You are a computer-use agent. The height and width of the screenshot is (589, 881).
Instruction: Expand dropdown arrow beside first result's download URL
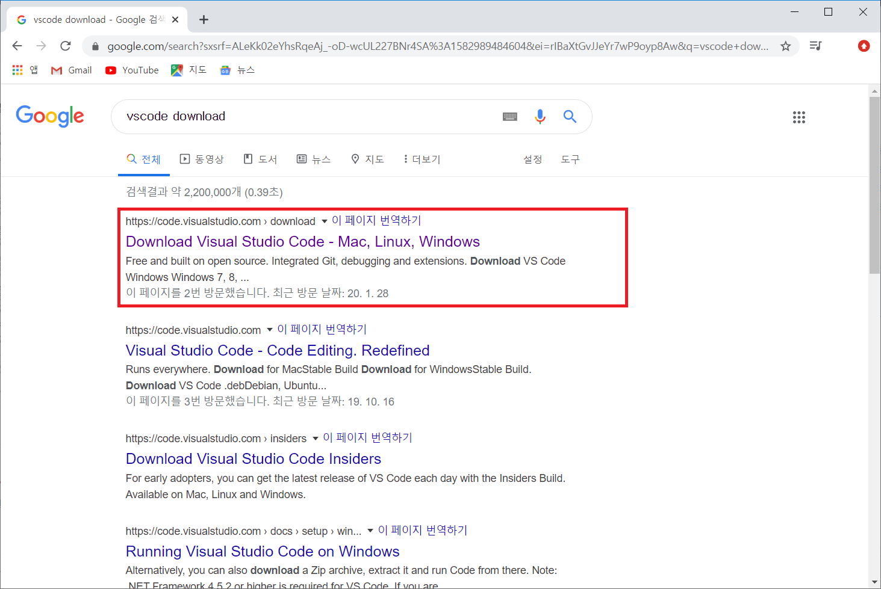pos(325,221)
